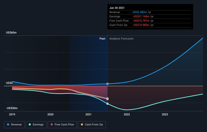Toggle Free Cash Flow legend item
This screenshot has width=207, height=132.
(62, 125)
